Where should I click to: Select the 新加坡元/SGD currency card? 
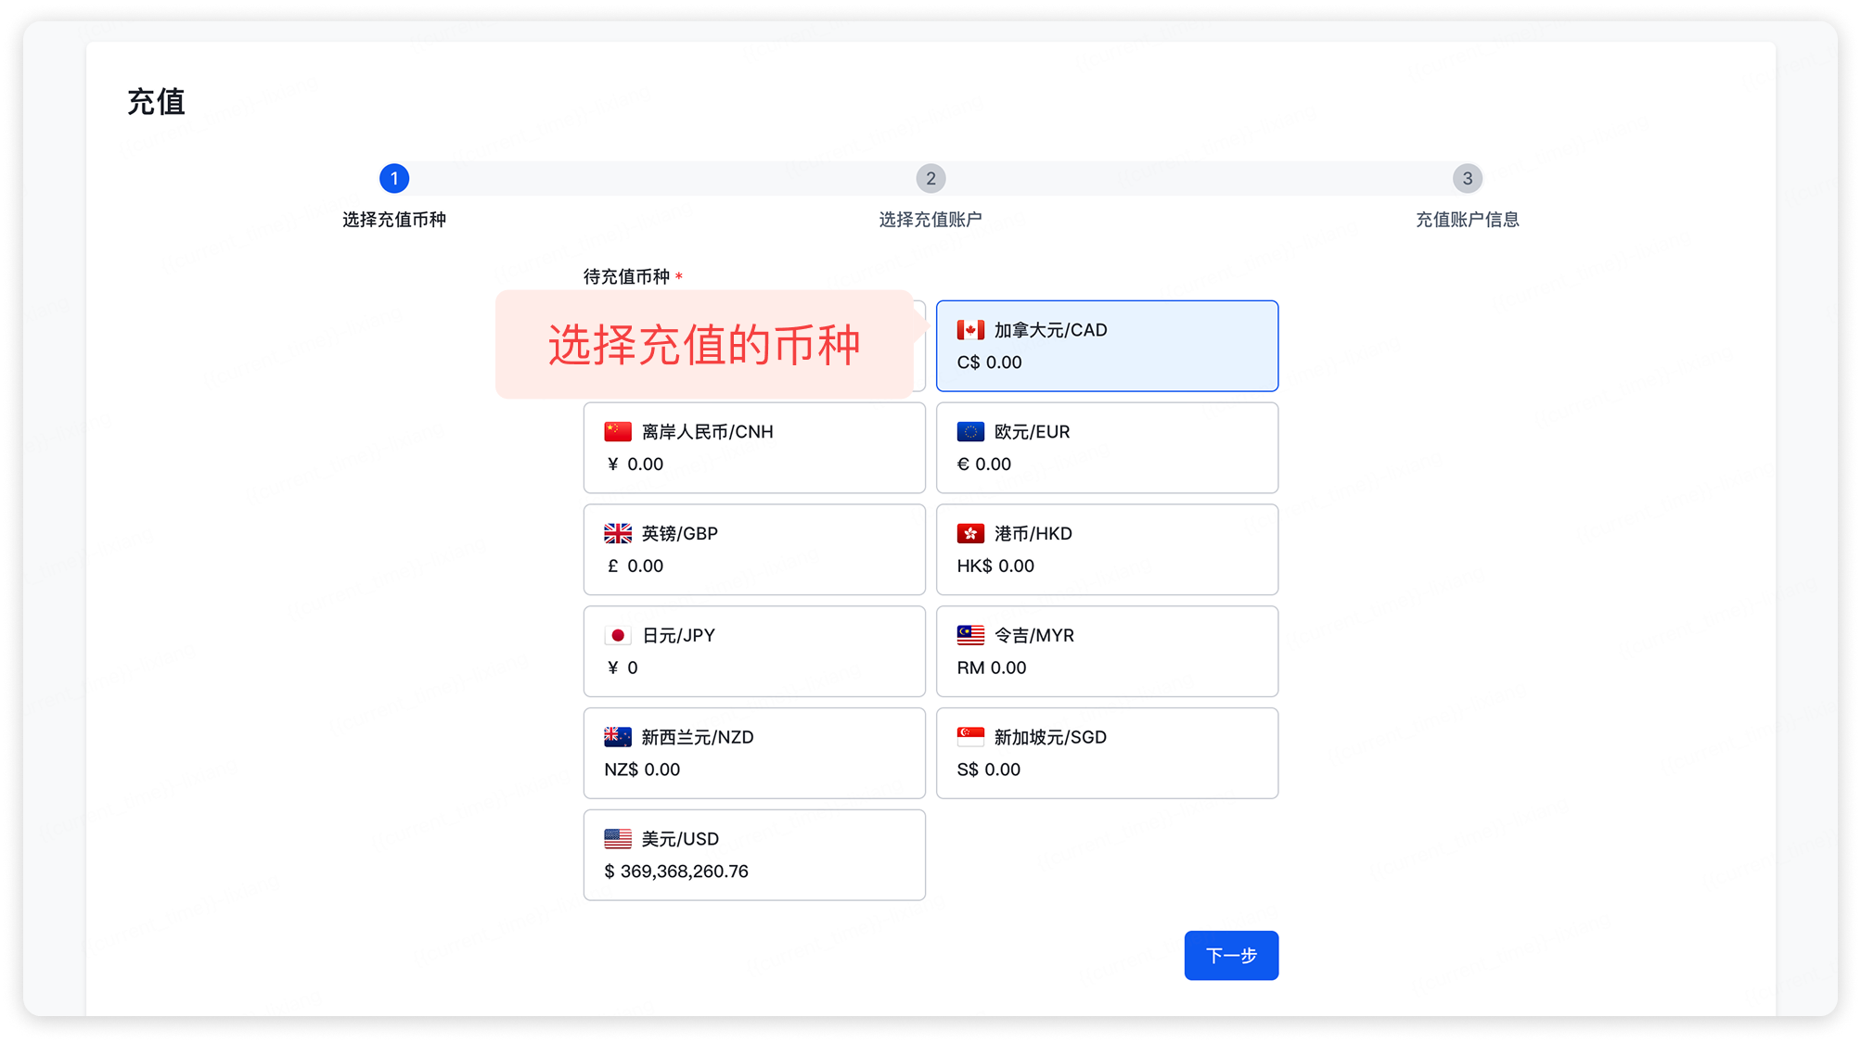point(1107,753)
